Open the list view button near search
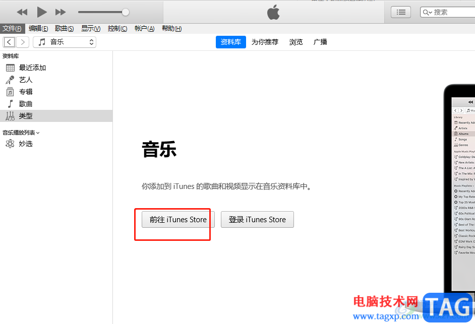Image resolution: width=475 pixels, height=324 pixels. pos(401,12)
